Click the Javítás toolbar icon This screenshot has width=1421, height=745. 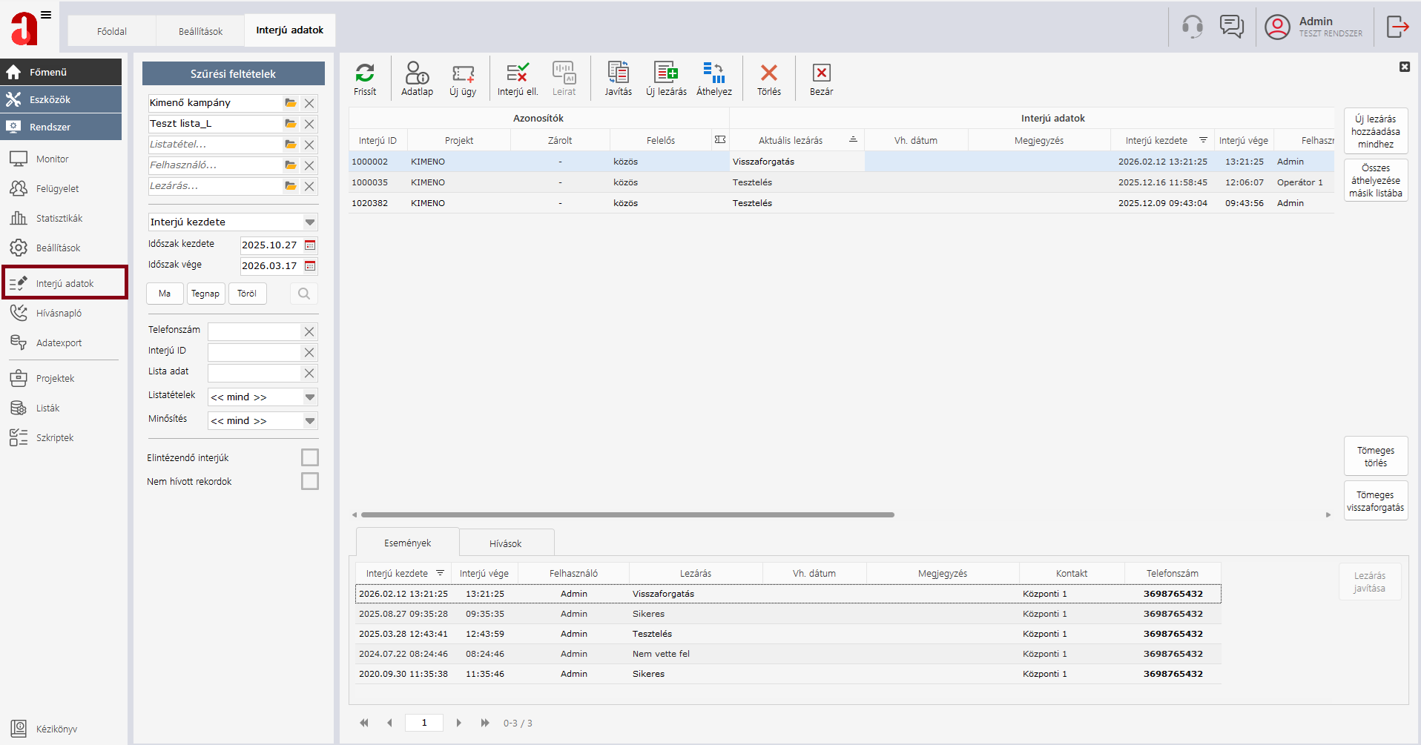click(x=618, y=73)
